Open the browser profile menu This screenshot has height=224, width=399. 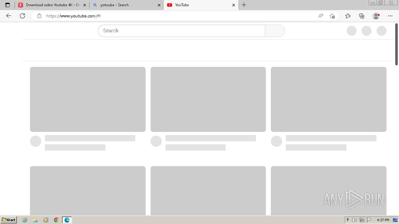point(376,16)
